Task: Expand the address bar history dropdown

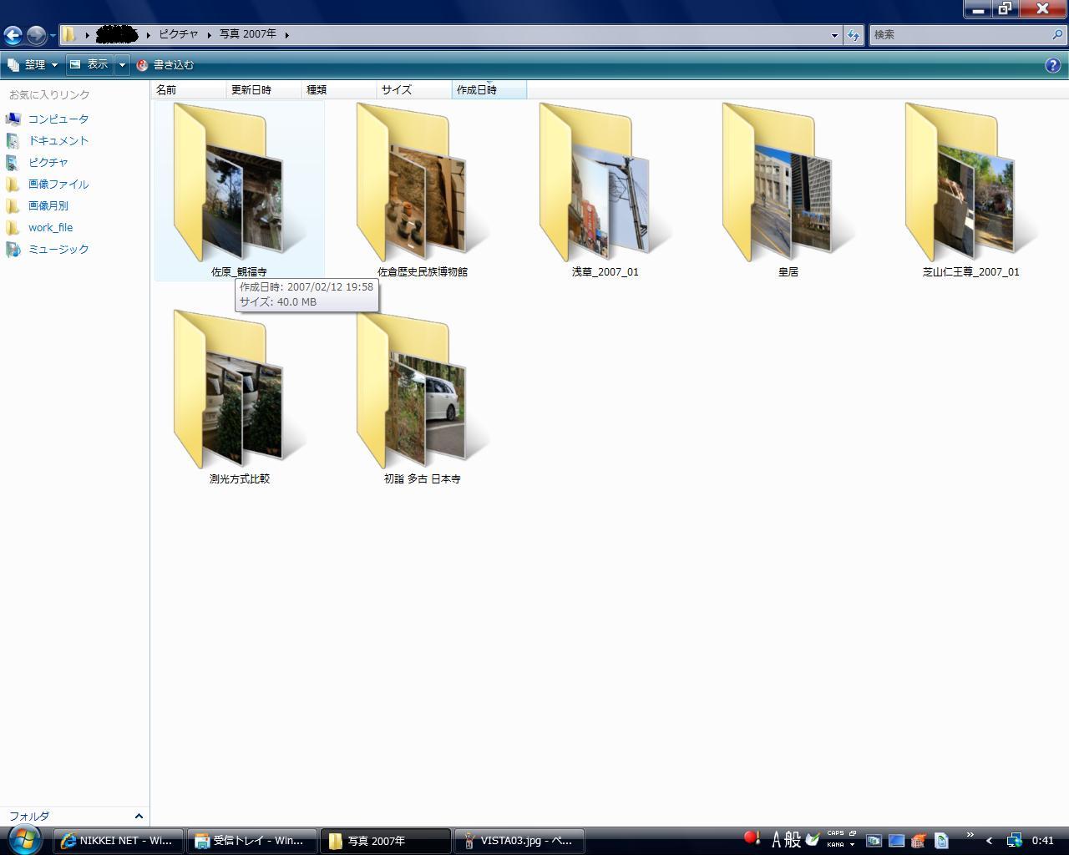Action: pyautogui.click(x=834, y=34)
